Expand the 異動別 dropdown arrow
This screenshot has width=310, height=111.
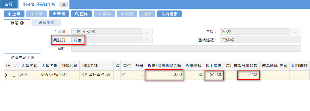tap(147, 40)
